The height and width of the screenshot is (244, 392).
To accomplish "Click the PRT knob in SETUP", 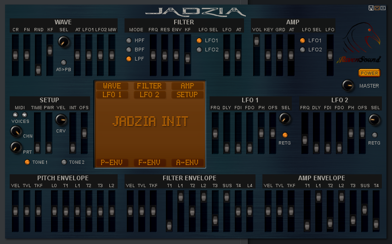I will (x=16, y=147).
